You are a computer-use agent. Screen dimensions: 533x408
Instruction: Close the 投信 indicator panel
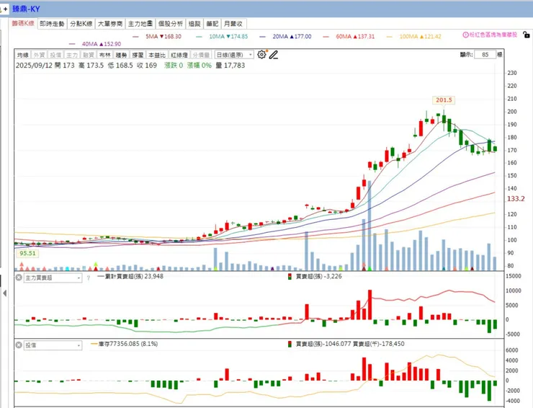pos(19,345)
